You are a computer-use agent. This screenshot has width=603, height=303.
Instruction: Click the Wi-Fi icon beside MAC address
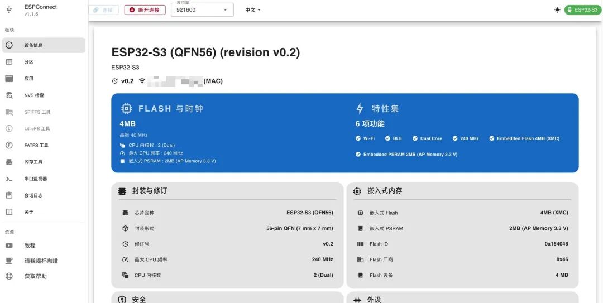click(142, 81)
